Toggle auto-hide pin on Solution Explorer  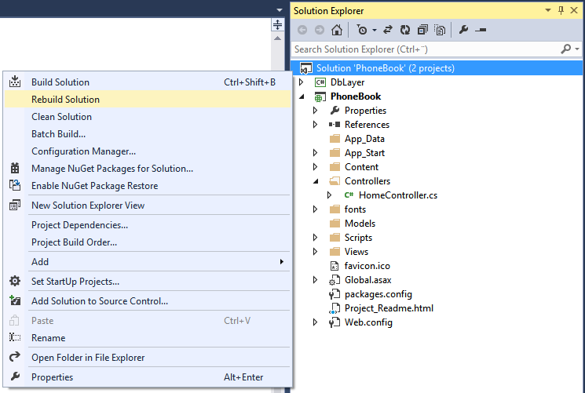click(561, 10)
